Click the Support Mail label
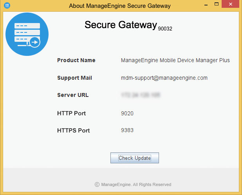Viewport: 242px width, 195px height. point(74,78)
